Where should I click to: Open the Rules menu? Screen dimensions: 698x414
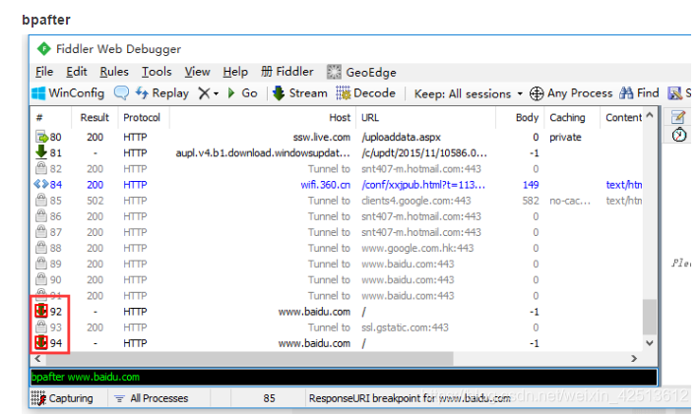pos(114,72)
